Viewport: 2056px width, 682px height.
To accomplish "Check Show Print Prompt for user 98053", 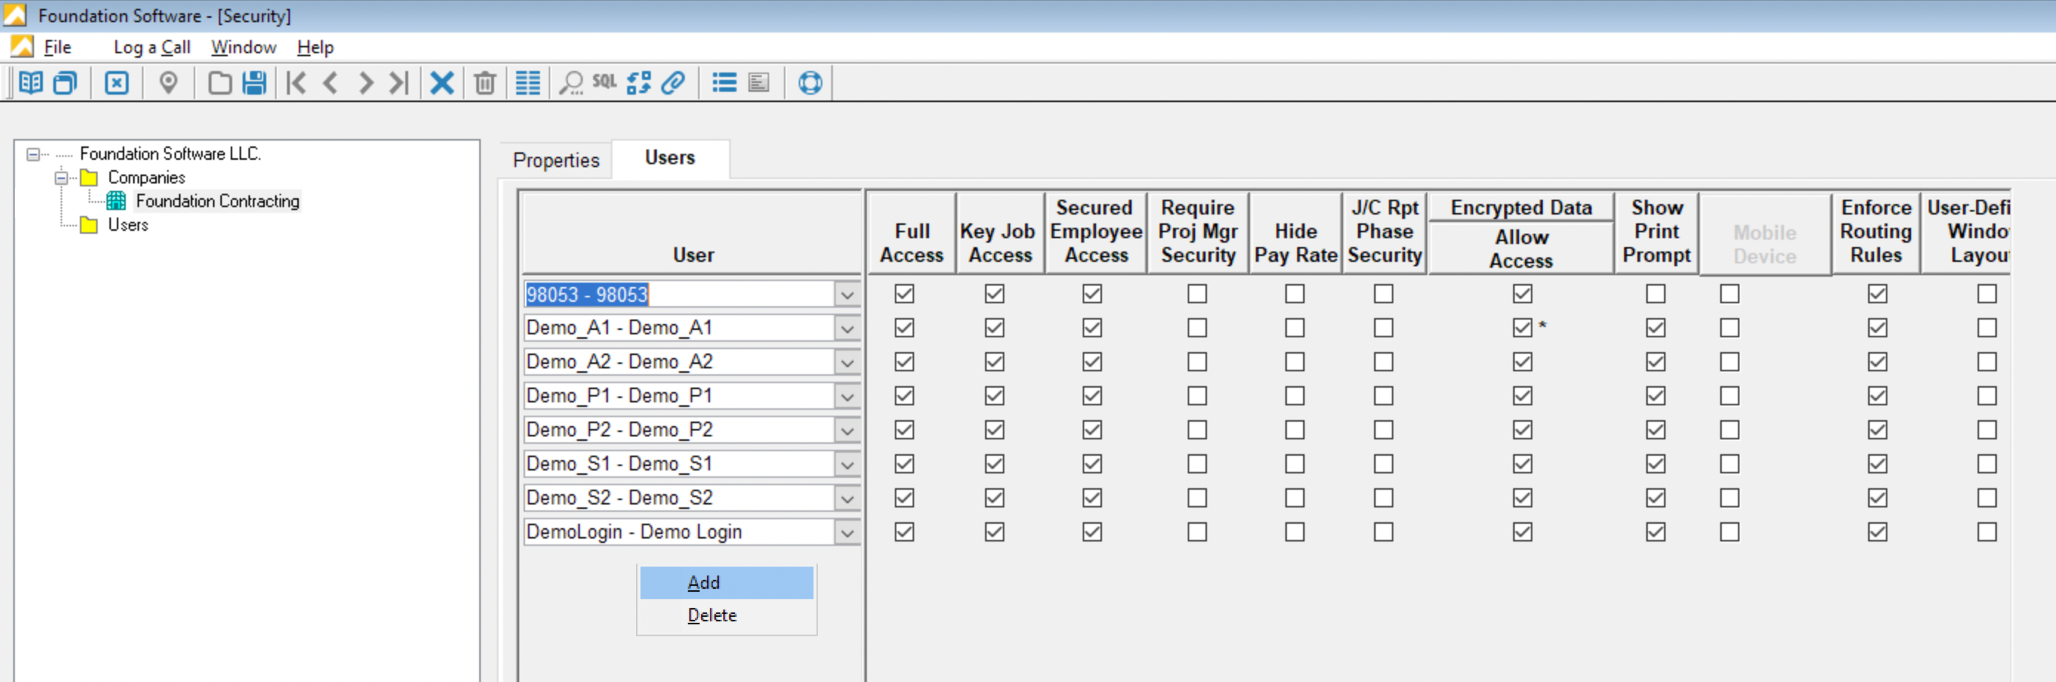I will 1655,294.
